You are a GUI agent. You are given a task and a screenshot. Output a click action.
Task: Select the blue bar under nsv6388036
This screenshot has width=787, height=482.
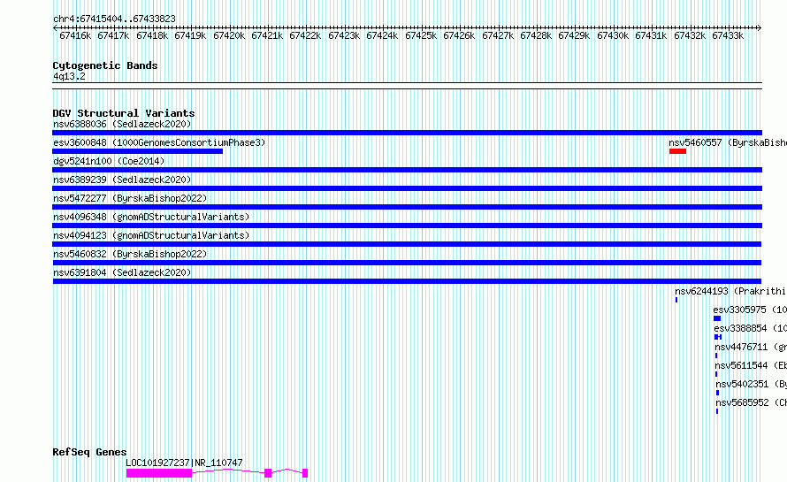point(407,133)
